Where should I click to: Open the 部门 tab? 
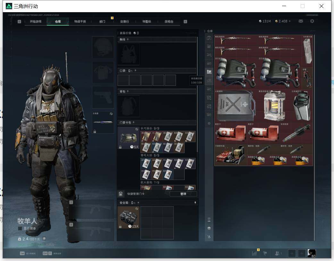click(102, 21)
